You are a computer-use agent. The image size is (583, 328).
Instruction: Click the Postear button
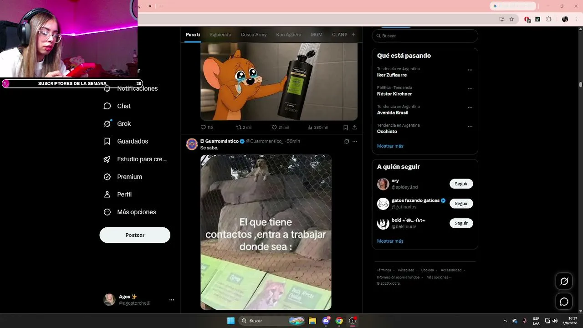[135, 235]
